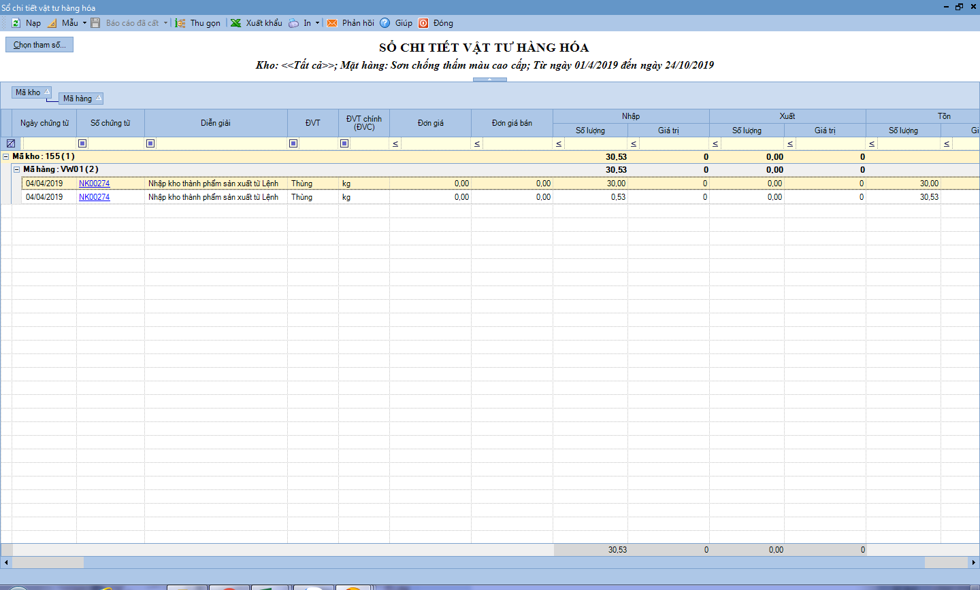
Task: Click the Mã kho grouping chip
Action: pyautogui.click(x=32, y=92)
